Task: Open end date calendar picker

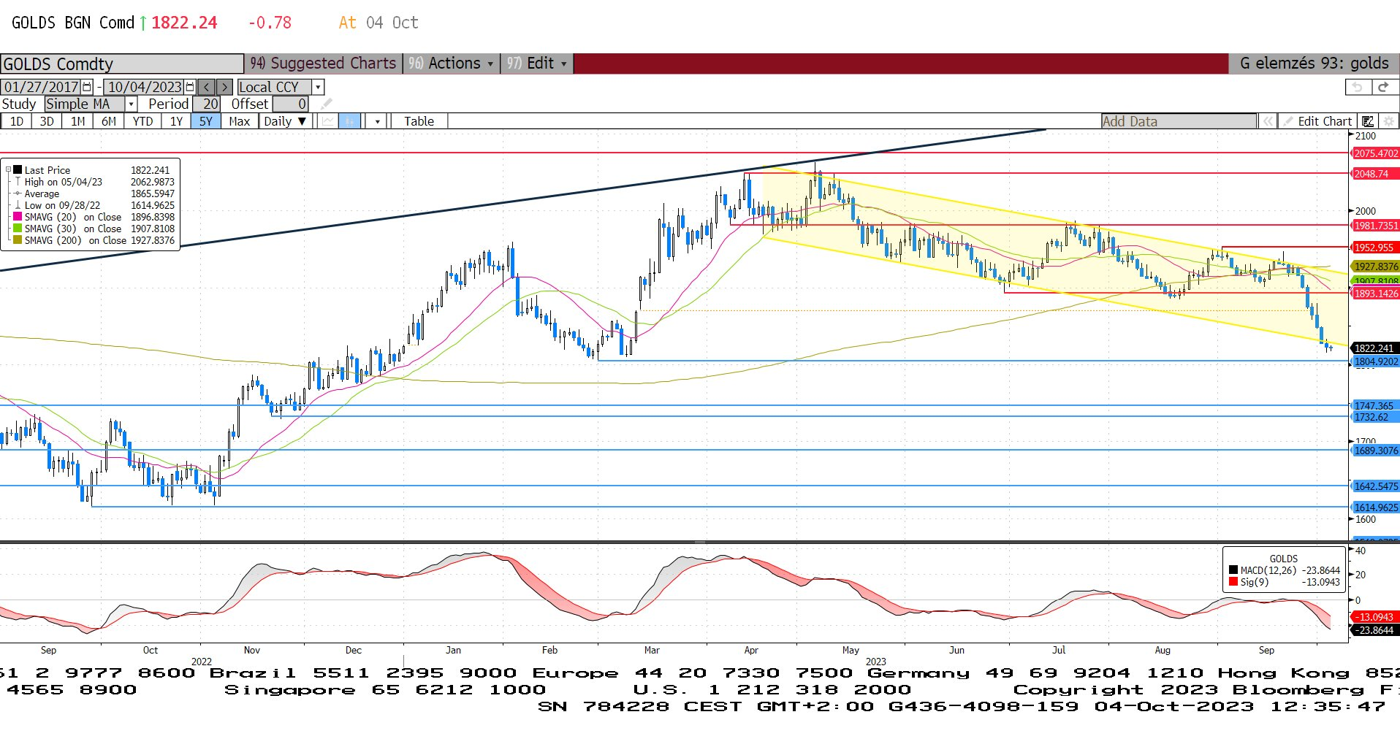Action: coord(191,87)
